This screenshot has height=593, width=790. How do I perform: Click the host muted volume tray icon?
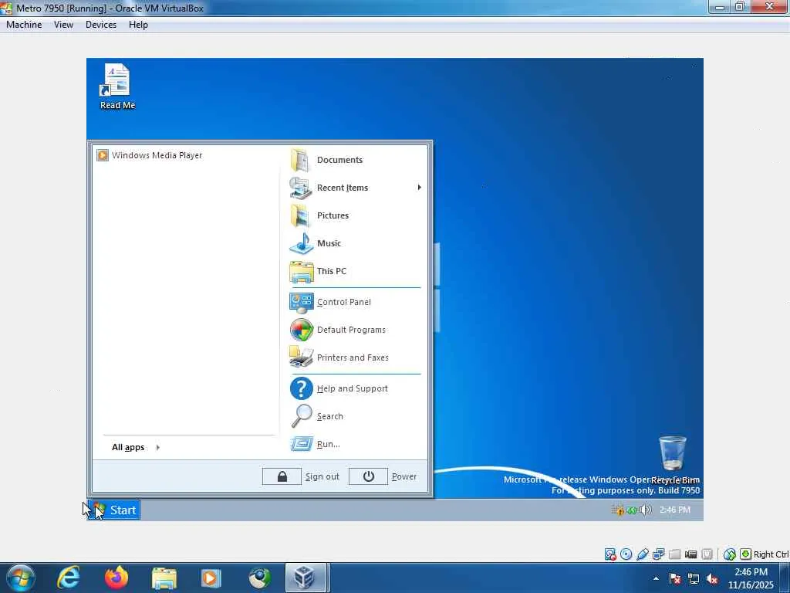[x=712, y=579]
